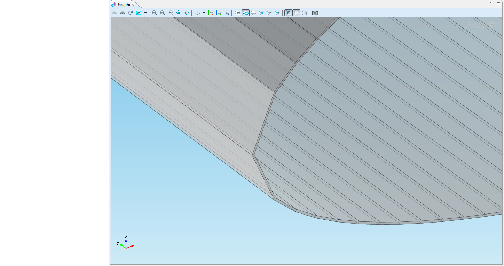504x266 pixels.
Task: Switch to the yz-plane view
Action: (219, 13)
